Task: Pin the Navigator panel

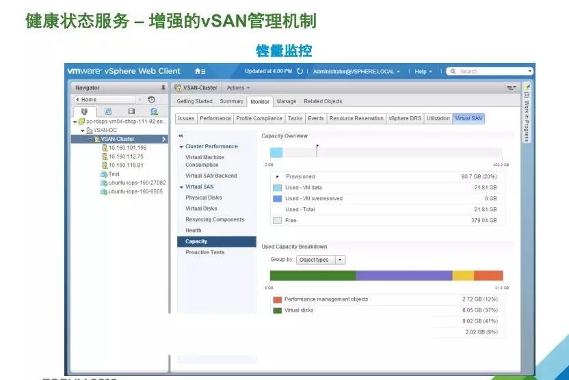Action: click(x=163, y=87)
